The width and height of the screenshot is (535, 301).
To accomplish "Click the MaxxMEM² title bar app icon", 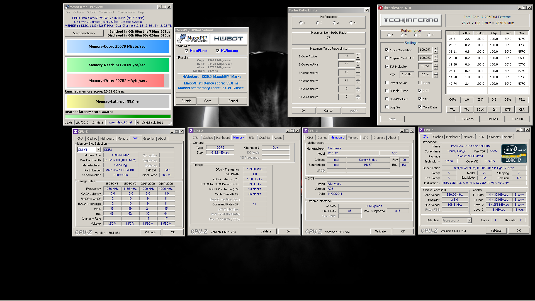I will (67, 7).
